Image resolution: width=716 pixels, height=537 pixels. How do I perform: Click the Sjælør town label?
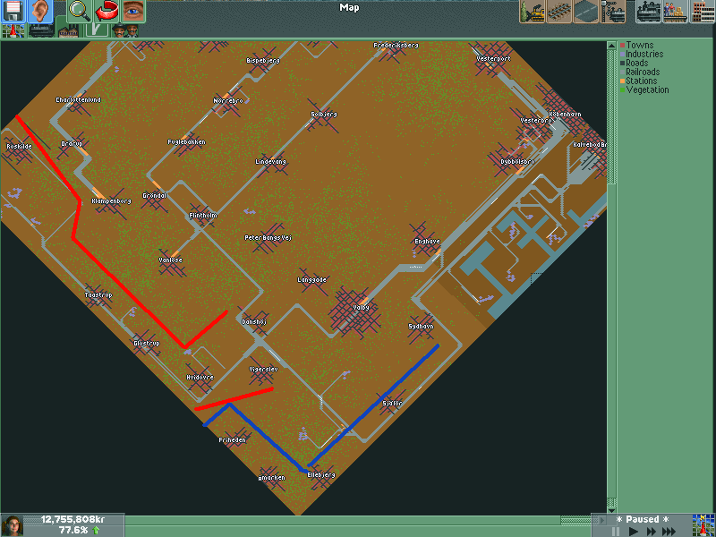pyautogui.click(x=392, y=404)
